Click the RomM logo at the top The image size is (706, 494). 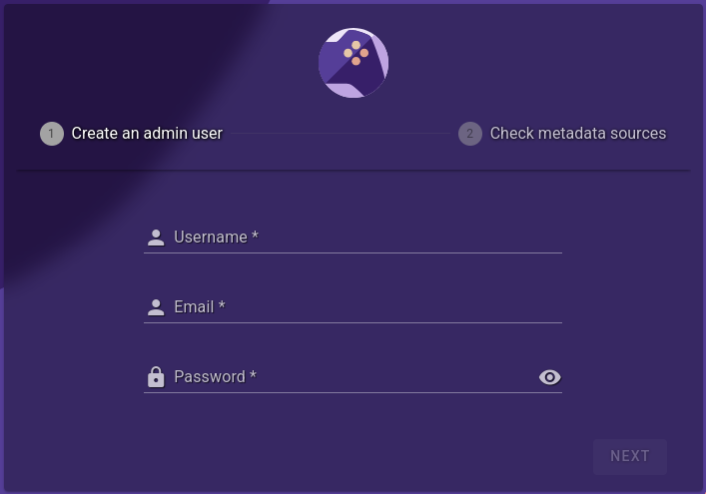click(353, 63)
